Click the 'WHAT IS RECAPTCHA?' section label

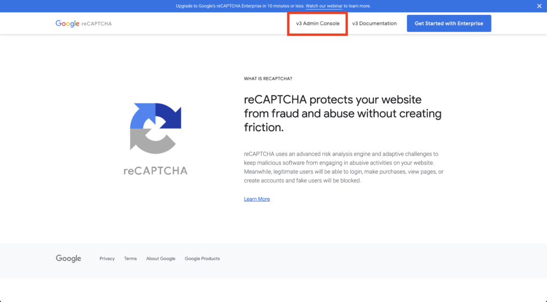268,79
